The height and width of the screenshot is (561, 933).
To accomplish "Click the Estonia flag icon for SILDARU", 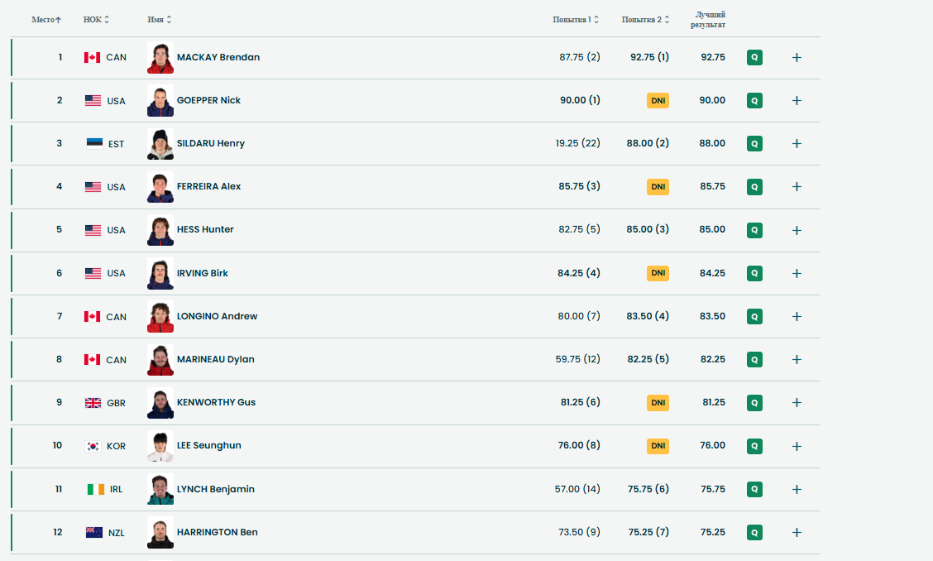I will [x=94, y=143].
